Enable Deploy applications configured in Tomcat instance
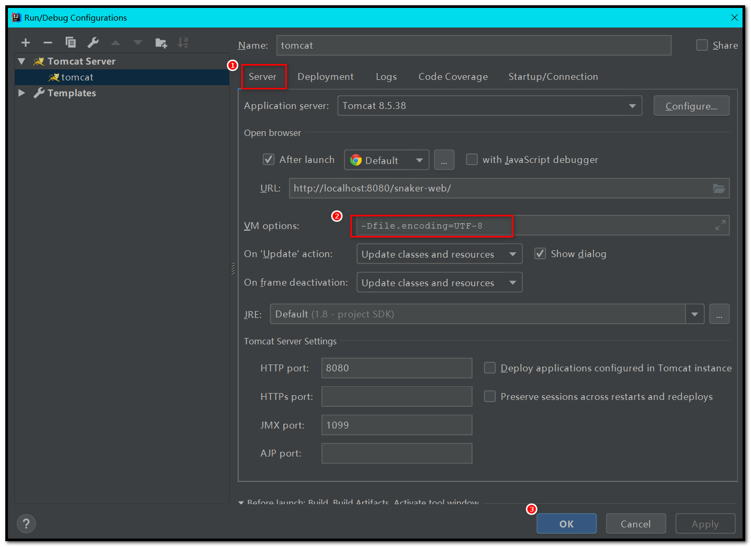This screenshot has height=547, width=751. (x=490, y=368)
